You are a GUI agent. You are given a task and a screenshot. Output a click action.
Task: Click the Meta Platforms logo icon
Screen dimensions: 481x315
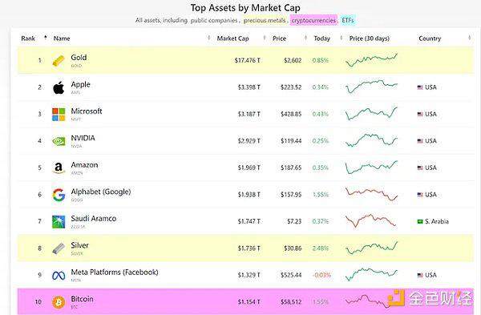pos(59,276)
